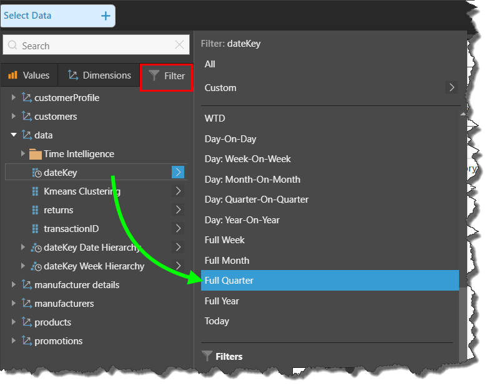The height and width of the screenshot is (391, 494).
Task: Click the dateKey clock column icon
Action: tap(36, 173)
